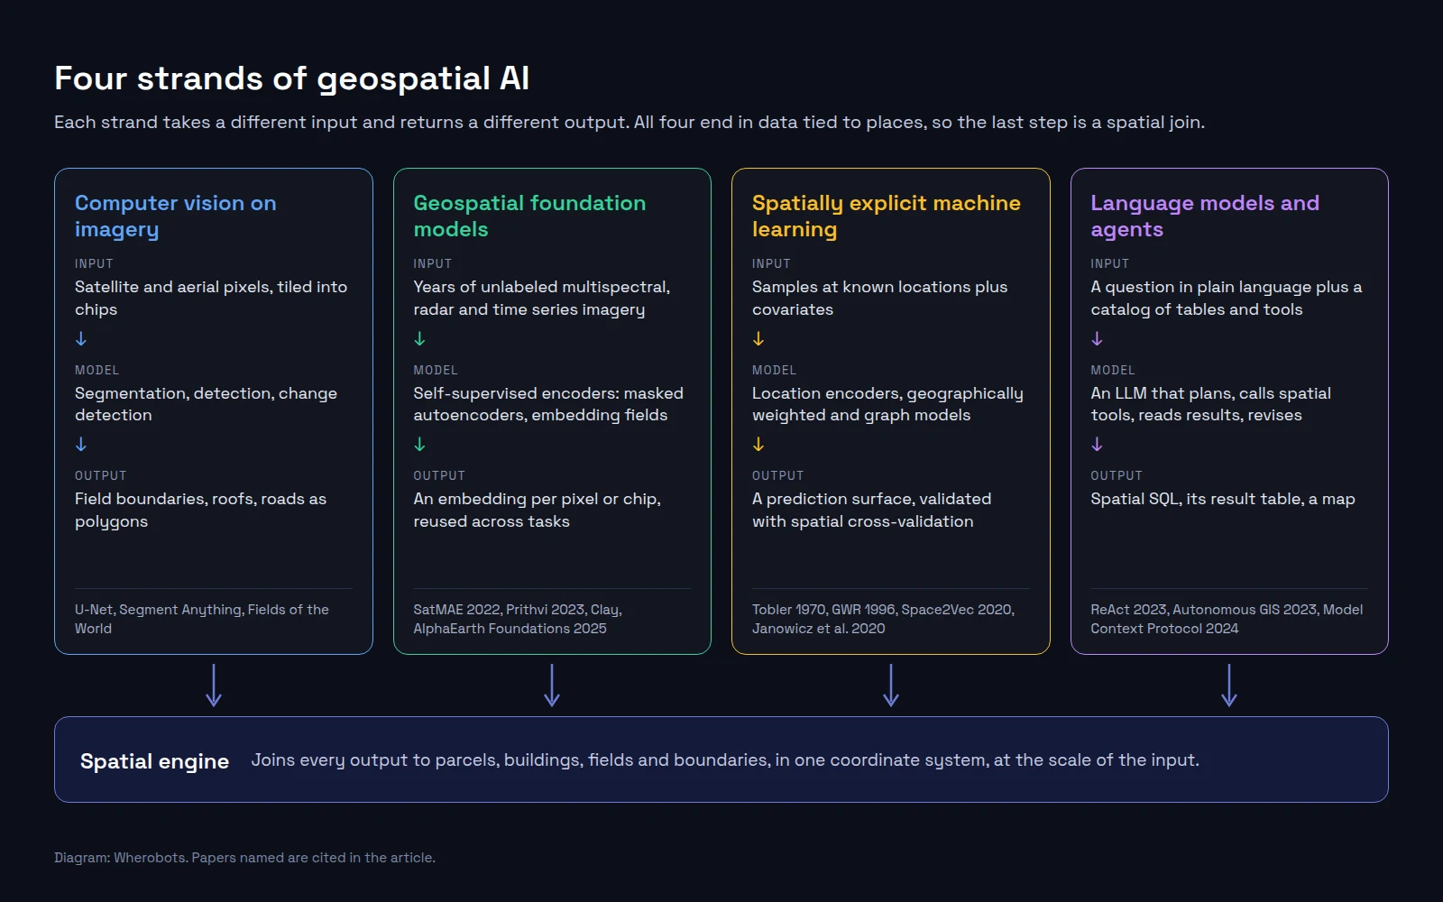Click the OUTPUT label in Spatially explicit card

tap(777, 475)
